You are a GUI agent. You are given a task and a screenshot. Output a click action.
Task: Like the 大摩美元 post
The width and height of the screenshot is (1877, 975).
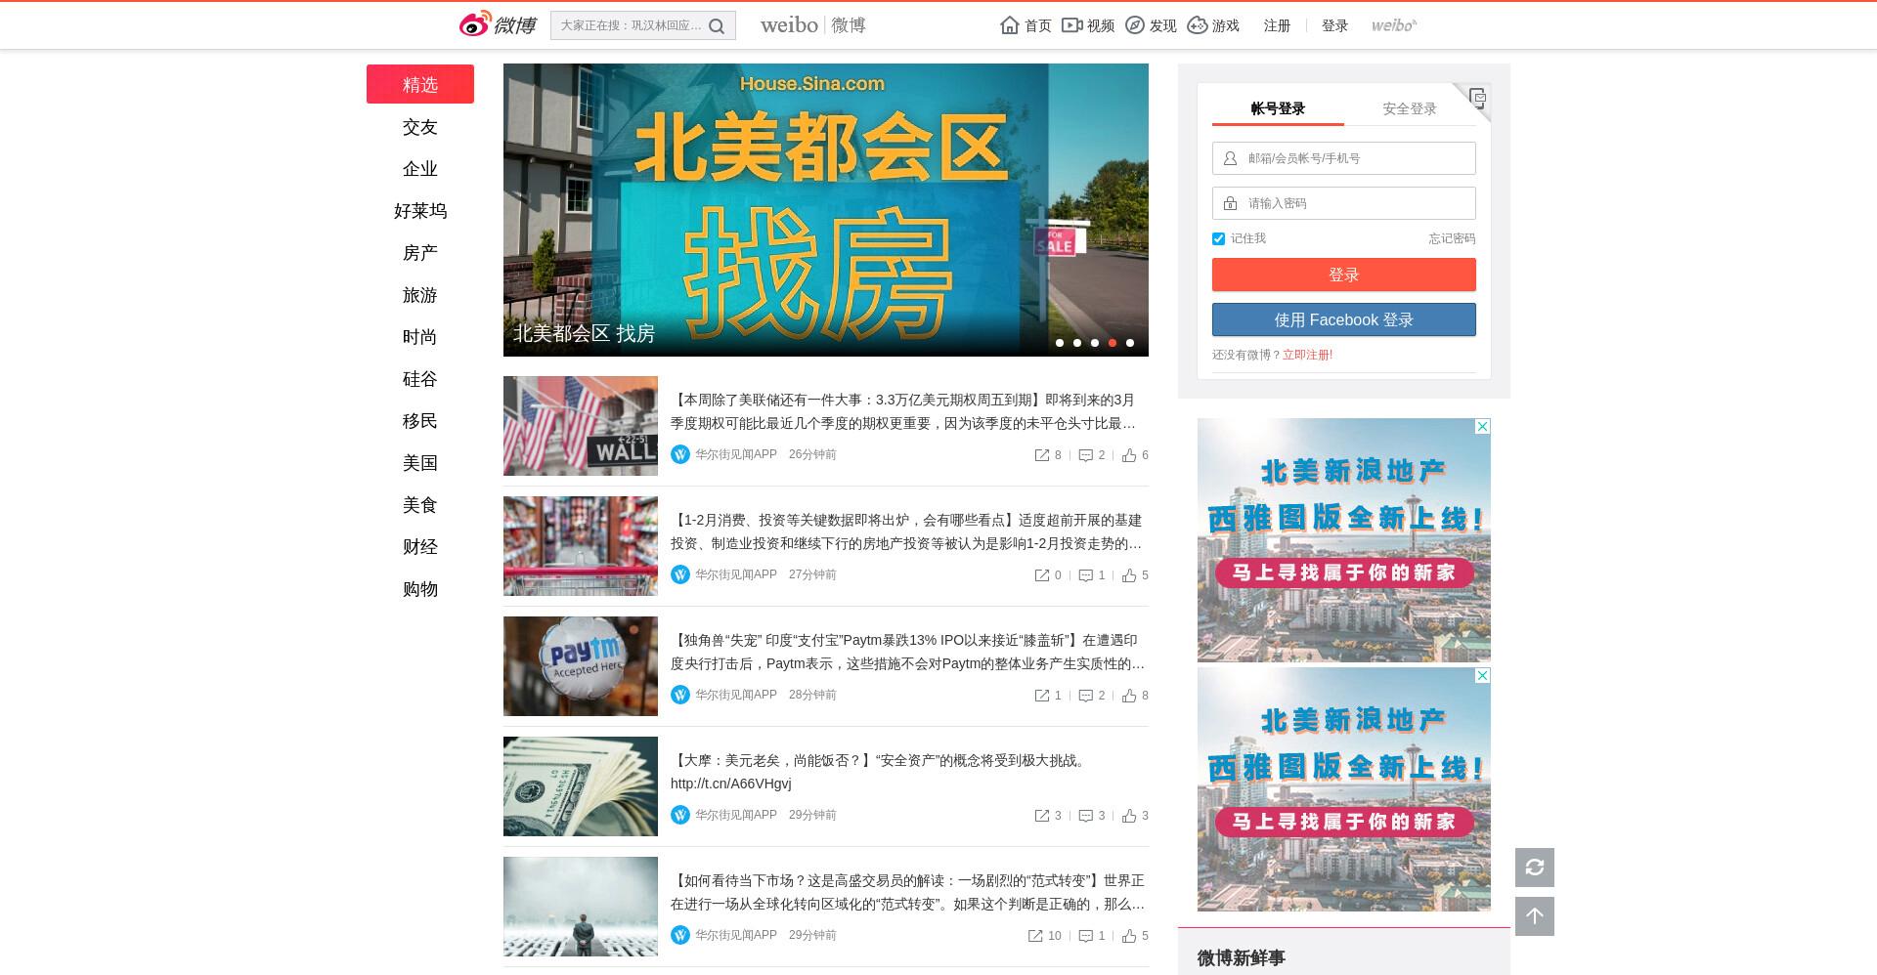click(x=1135, y=816)
